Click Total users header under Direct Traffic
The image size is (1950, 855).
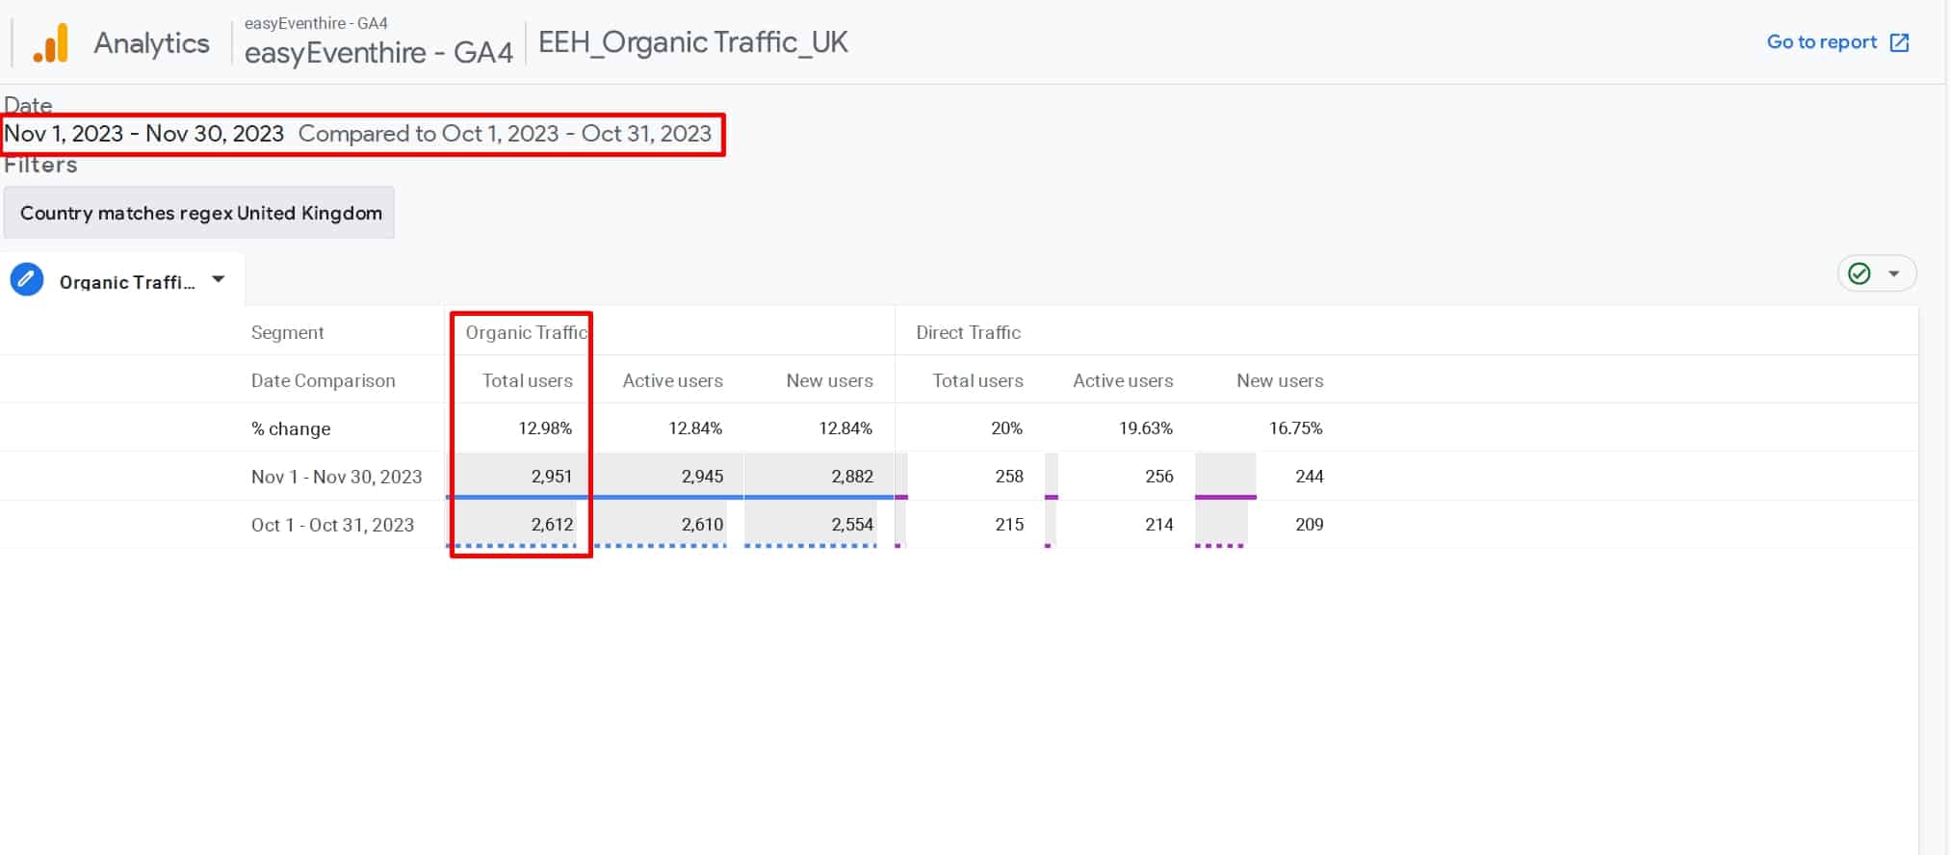point(977,380)
